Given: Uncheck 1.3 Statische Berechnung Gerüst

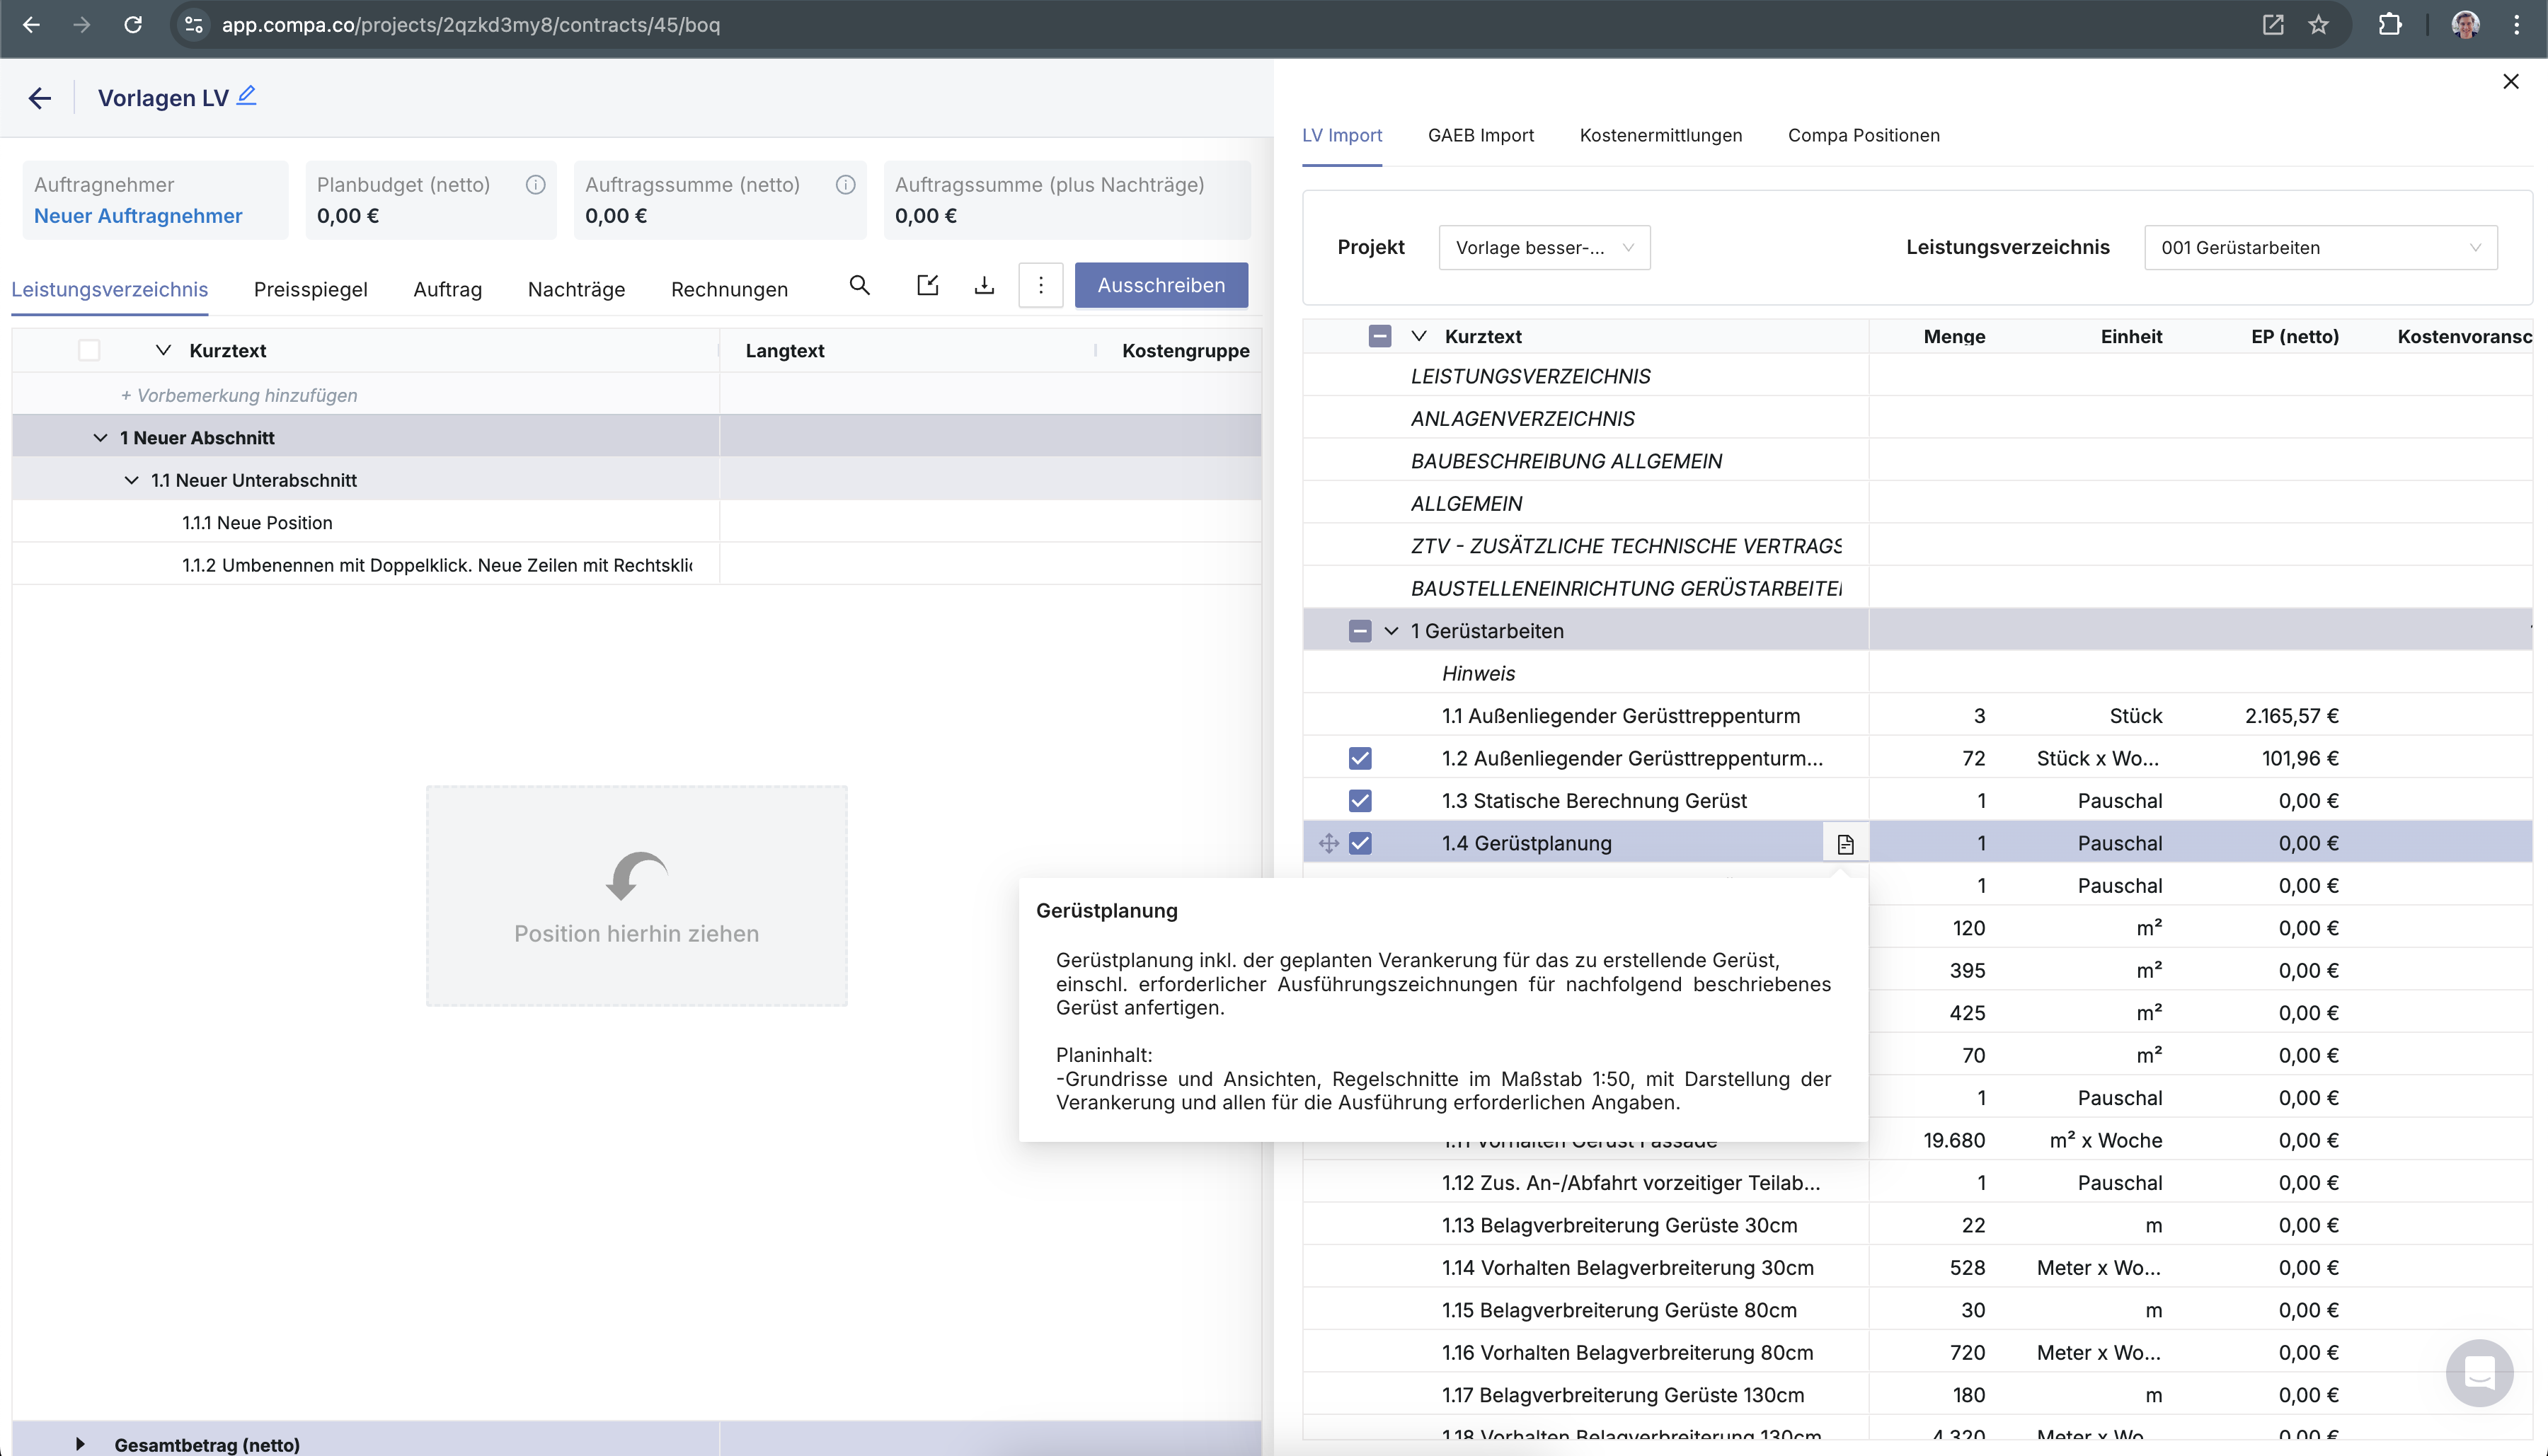Looking at the screenshot, I should 1360,801.
